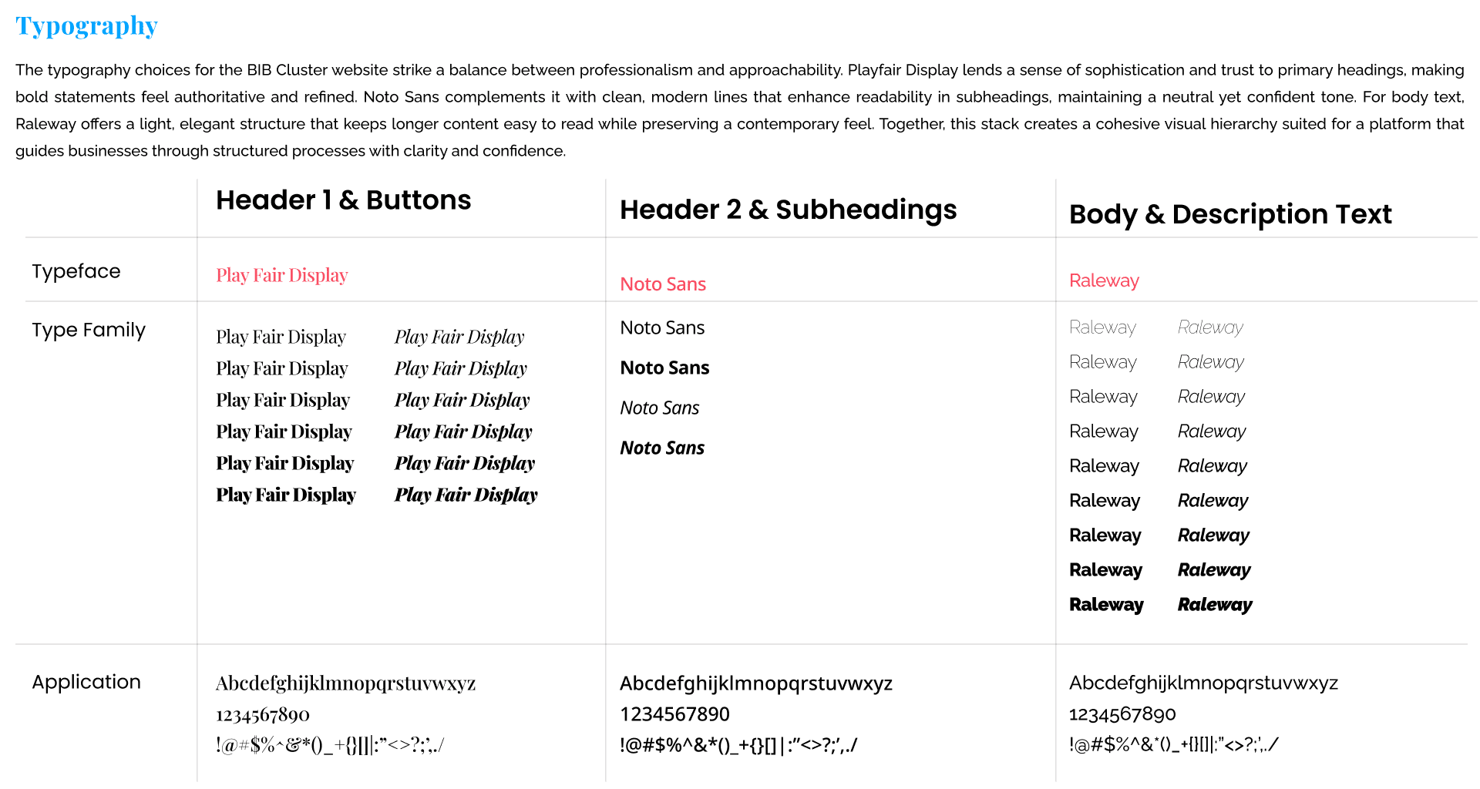Click the heaviest upright Play Fair Display sample
1480x789 pixels.
[285, 495]
